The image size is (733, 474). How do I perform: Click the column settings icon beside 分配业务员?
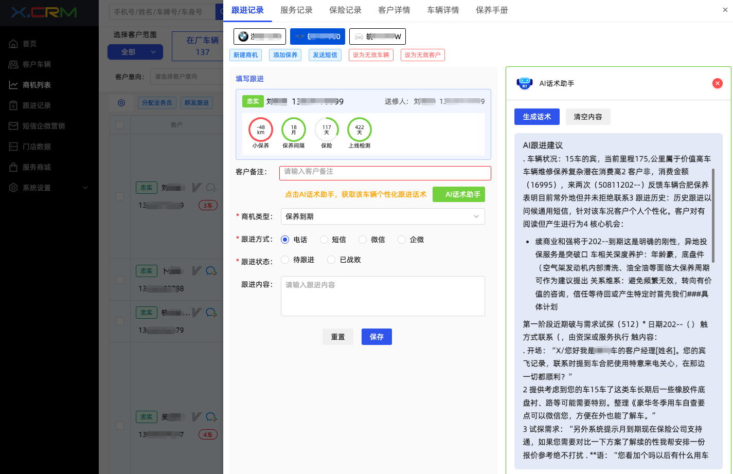click(121, 103)
